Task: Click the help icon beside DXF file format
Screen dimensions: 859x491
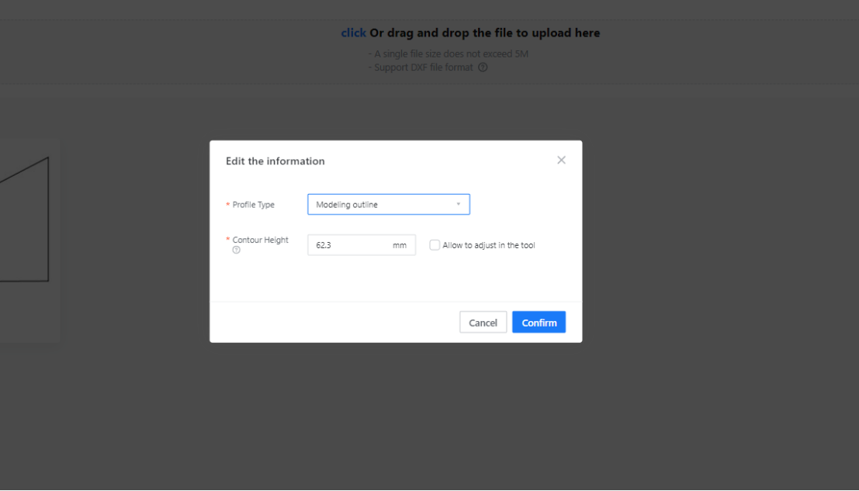Action: (x=483, y=67)
